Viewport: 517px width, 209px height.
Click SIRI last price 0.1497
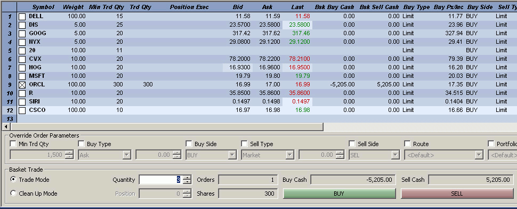(301, 101)
